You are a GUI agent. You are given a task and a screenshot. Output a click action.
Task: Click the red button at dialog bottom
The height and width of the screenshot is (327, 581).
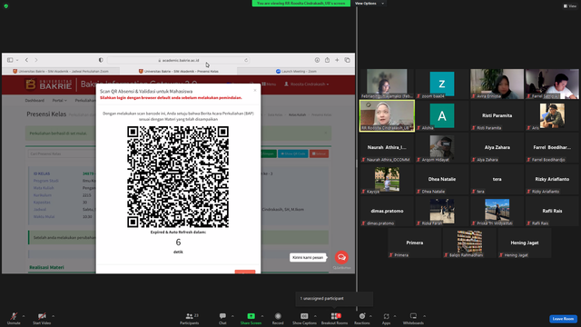(x=245, y=272)
